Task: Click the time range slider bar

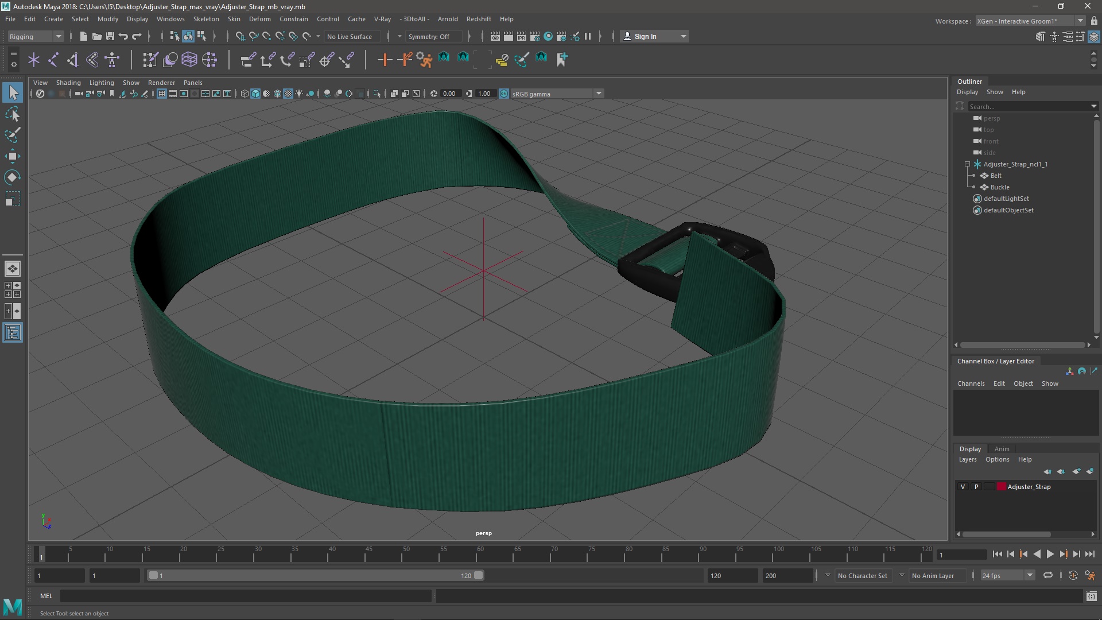Action: [315, 575]
